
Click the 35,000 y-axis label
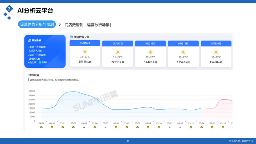[x=32, y=91]
